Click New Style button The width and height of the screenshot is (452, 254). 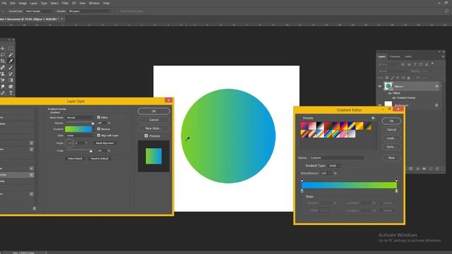coord(154,128)
